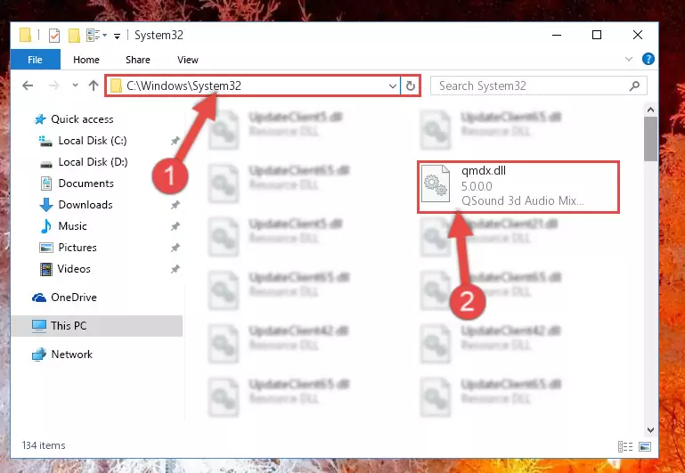Open the Recent locations dropdown arrow
685x473 pixels.
pyautogui.click(x=75, y=86)
